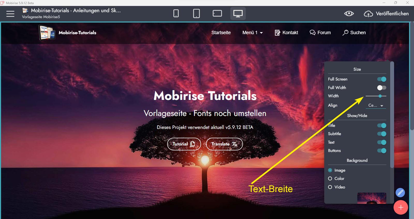Click the blue pencil edit button
The height and width of the screenshot is (219, 414).
pos(400,192)
